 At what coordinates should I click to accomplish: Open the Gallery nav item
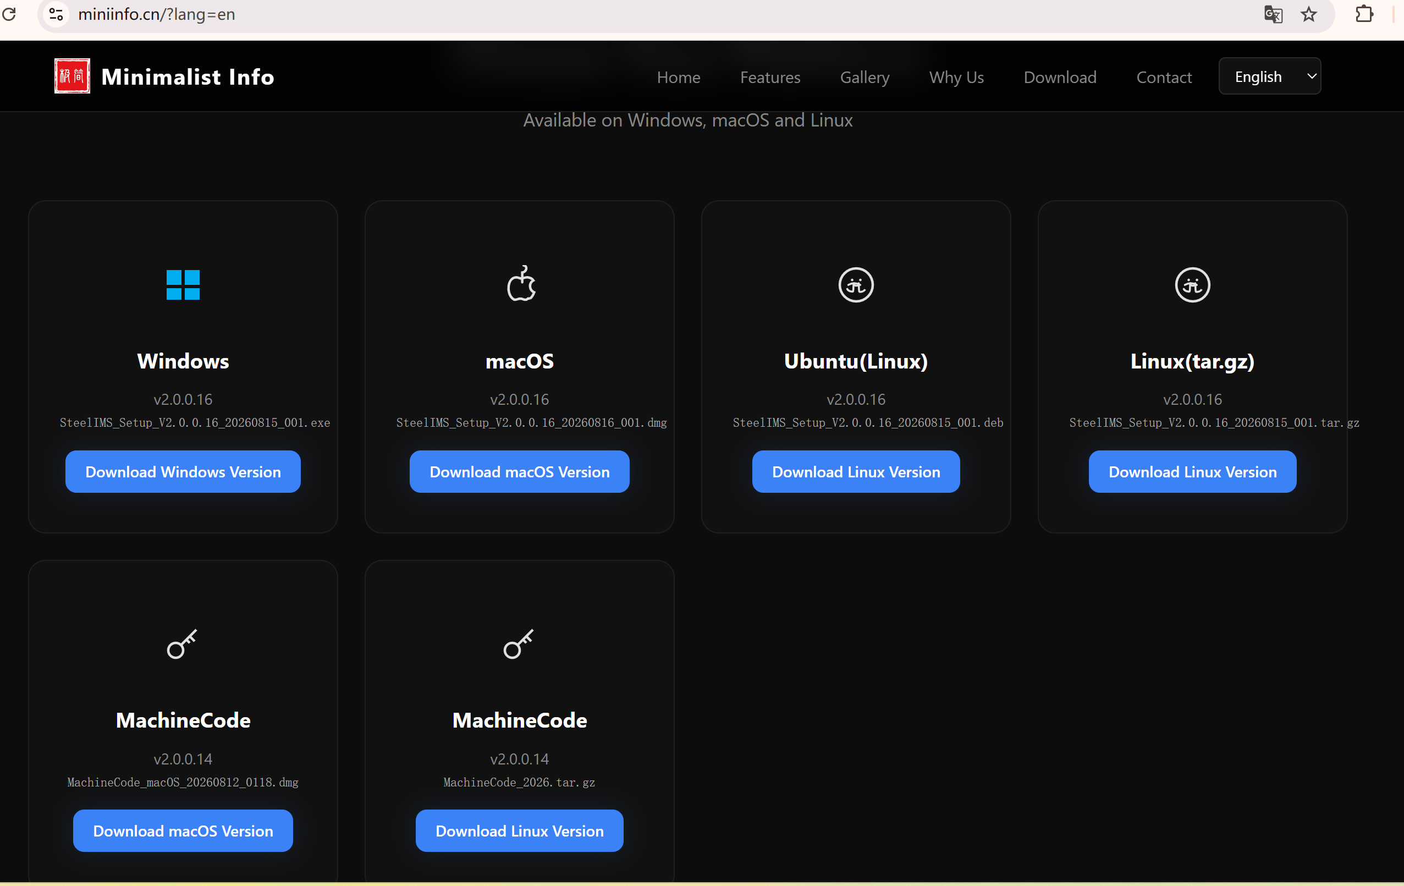coord(865,77)
